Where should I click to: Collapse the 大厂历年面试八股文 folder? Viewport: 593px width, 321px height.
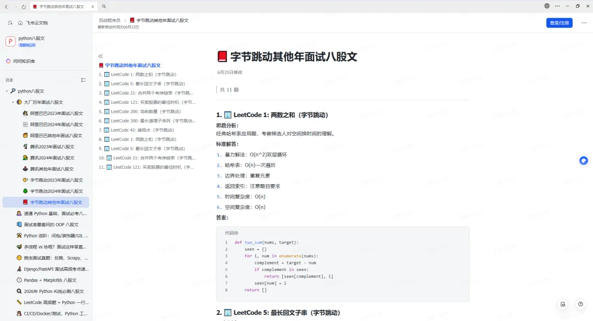tap(13, 102)
